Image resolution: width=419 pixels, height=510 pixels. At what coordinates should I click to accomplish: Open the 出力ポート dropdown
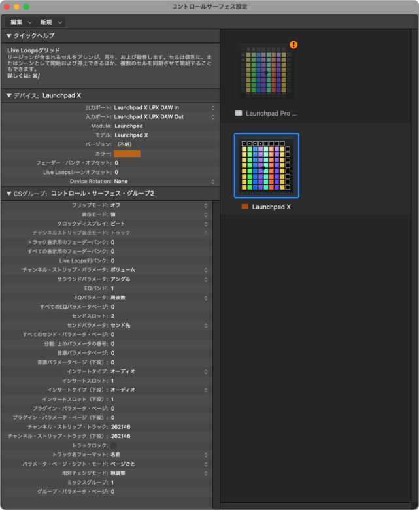163,107
